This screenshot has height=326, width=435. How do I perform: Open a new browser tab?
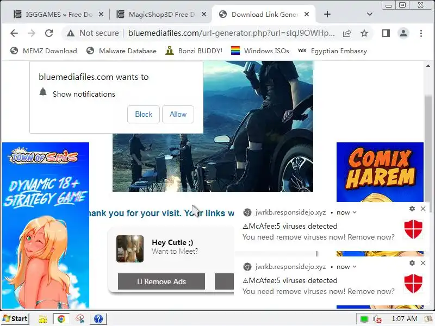(x=327, y=14)
